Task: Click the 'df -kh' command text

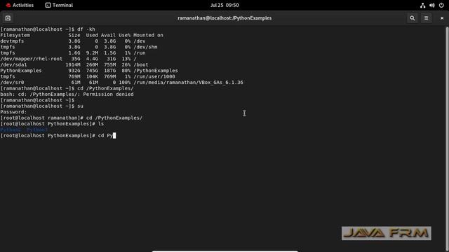Action: tap(86, 29)
